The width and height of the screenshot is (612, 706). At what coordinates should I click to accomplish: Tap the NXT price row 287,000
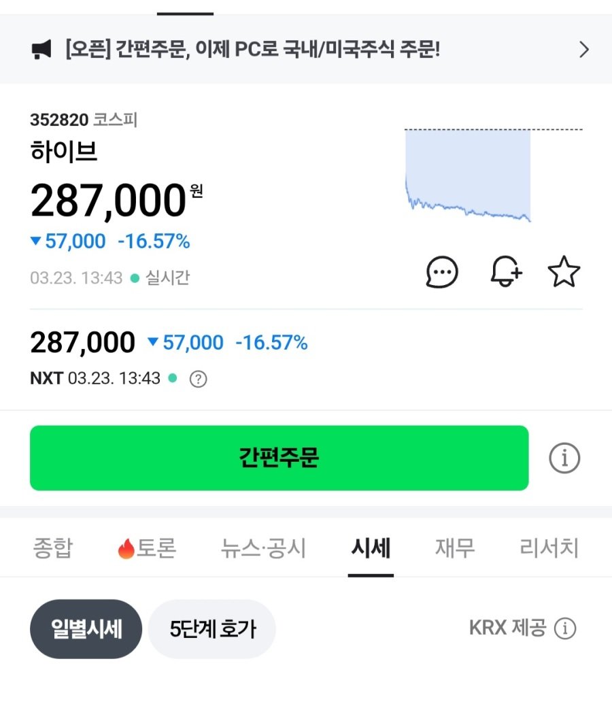tap(83, 343)
